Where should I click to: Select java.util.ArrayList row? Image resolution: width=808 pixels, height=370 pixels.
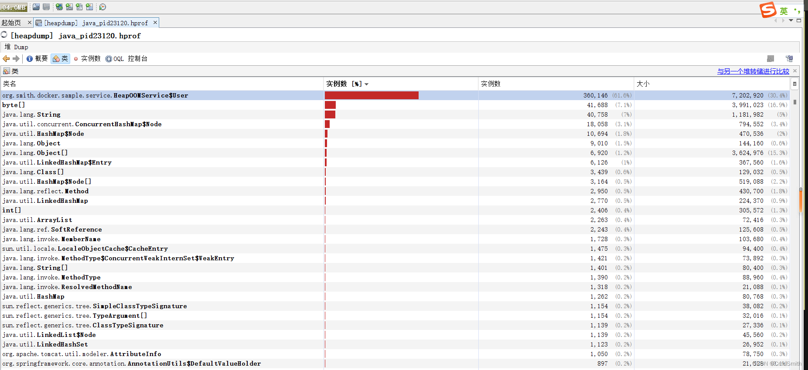395,220
